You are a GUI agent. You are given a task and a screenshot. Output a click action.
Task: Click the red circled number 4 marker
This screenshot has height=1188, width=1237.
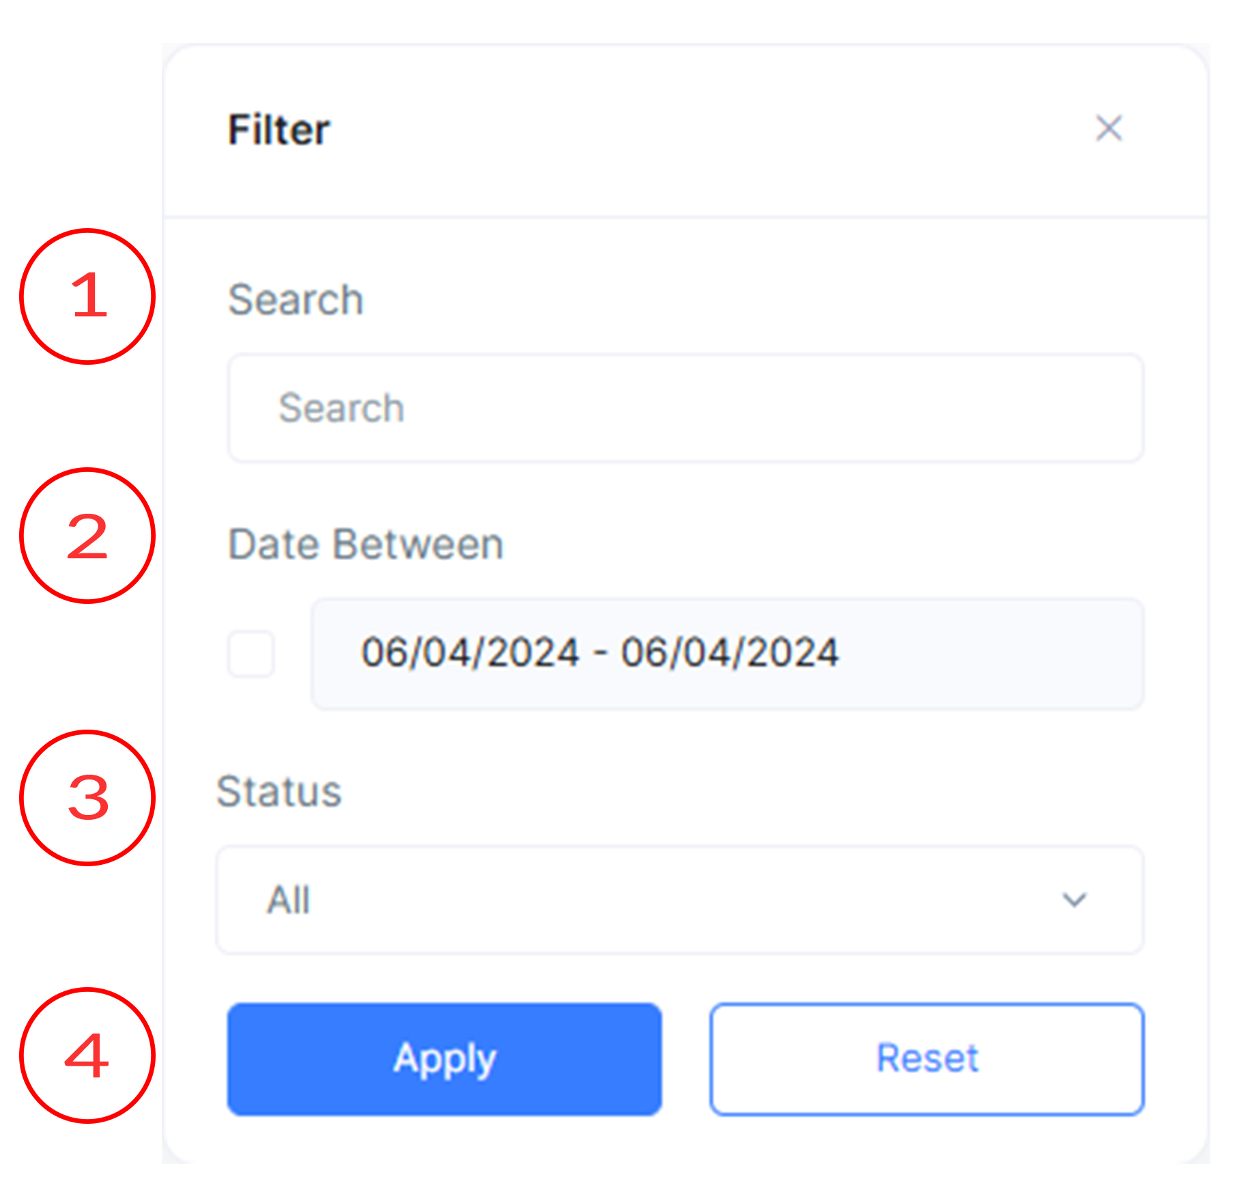[x=88, y=1055]
